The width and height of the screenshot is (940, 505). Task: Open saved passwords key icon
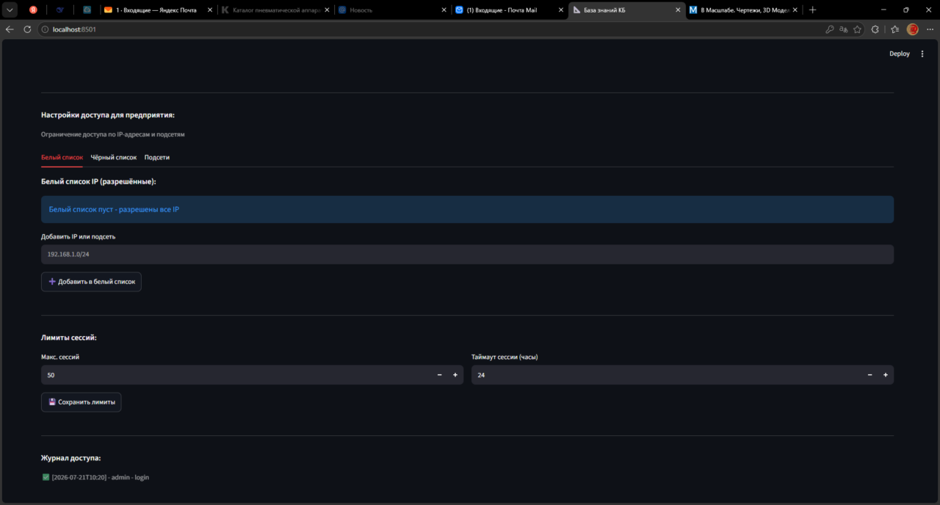[830, 29]
